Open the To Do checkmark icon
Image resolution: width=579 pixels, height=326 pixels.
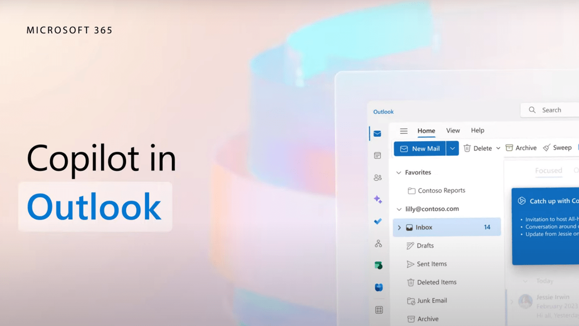point(378,222)
